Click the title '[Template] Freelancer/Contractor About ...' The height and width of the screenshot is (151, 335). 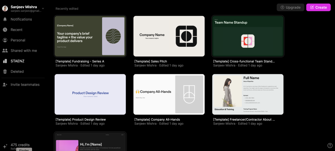(244, 119)
